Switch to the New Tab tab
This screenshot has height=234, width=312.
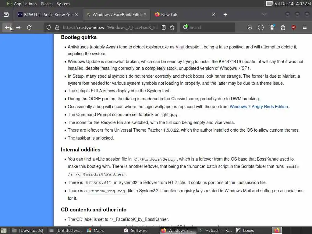coord(185,15)
